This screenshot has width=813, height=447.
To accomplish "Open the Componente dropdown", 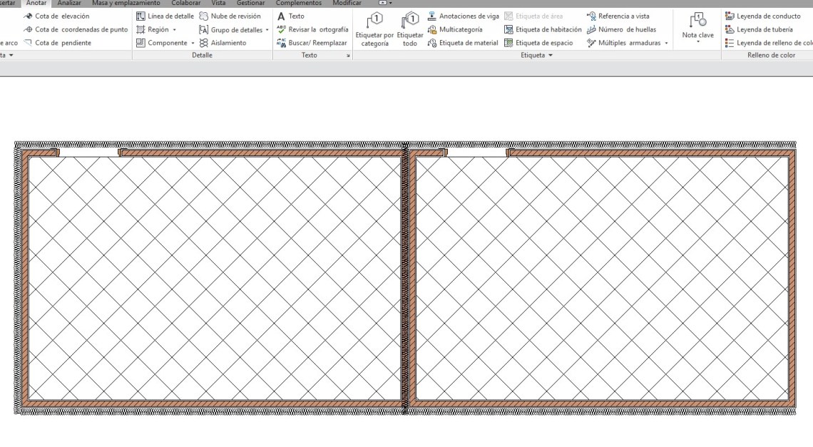I will tap(193, 43).
